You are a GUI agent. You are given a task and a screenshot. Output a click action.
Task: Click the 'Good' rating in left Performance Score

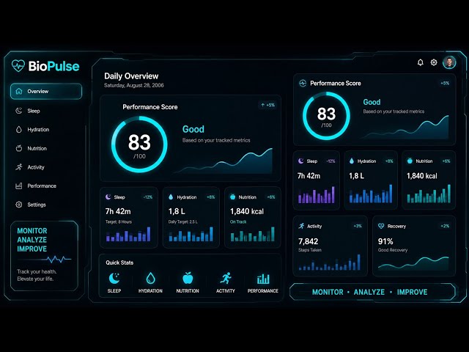click(x=193, y=129)
